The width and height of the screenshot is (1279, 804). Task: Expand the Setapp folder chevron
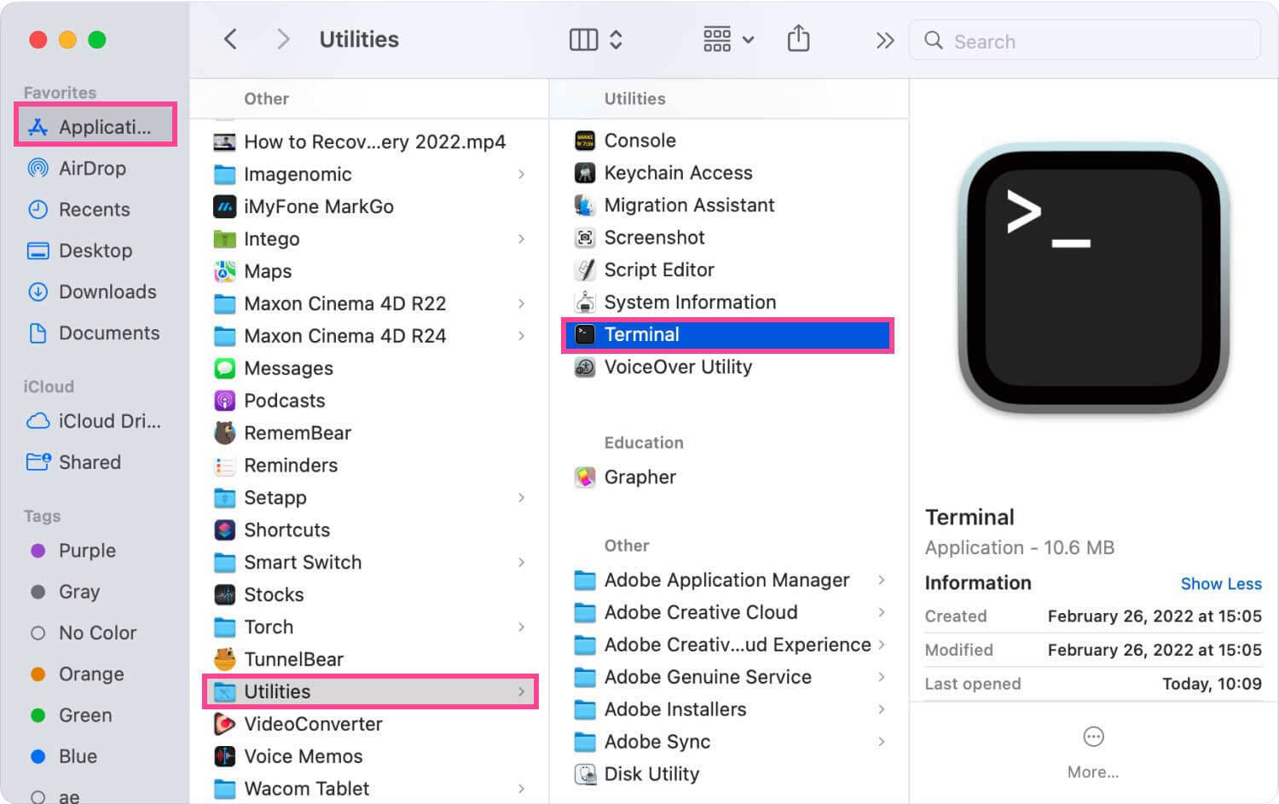click(521, 498)
